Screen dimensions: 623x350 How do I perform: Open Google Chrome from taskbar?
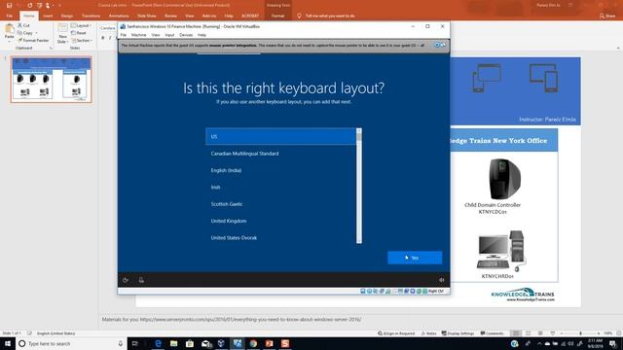[x=253, y=343]
